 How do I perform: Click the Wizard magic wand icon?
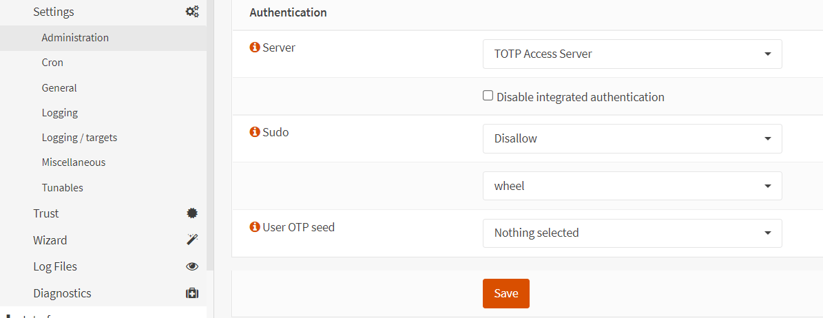click(x=192, y=240)
